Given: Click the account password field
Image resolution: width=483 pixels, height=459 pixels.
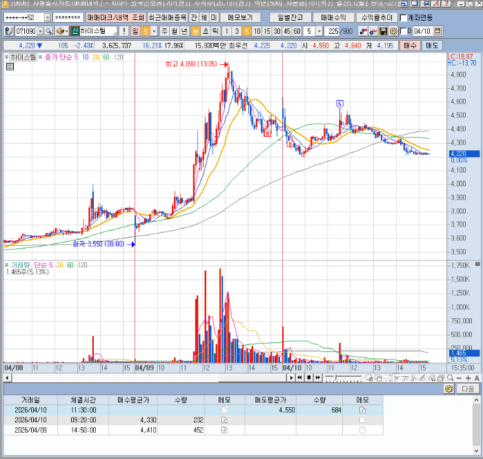Looking at the screenshot, I should (68, 17).
